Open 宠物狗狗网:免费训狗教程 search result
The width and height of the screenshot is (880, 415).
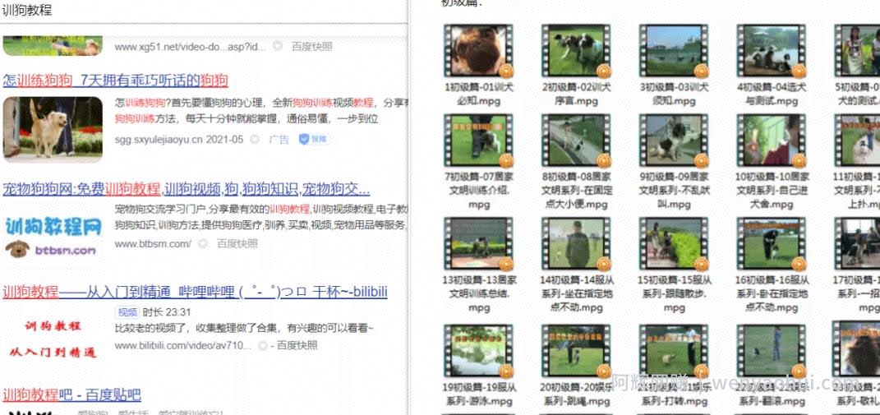tap(187, 189)
